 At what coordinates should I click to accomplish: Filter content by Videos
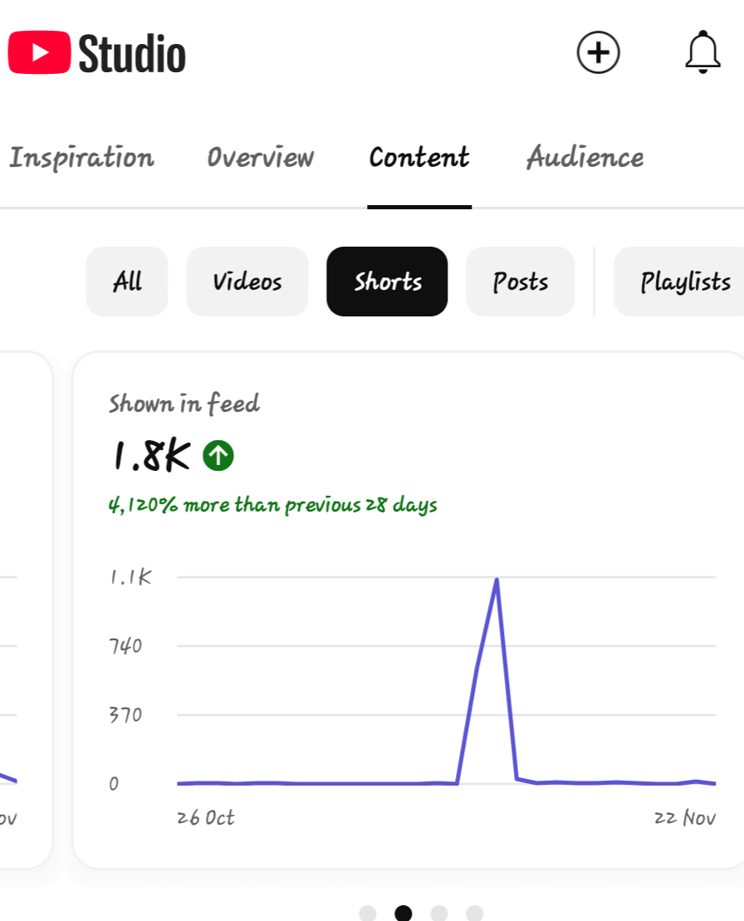[x=247, y=282]
